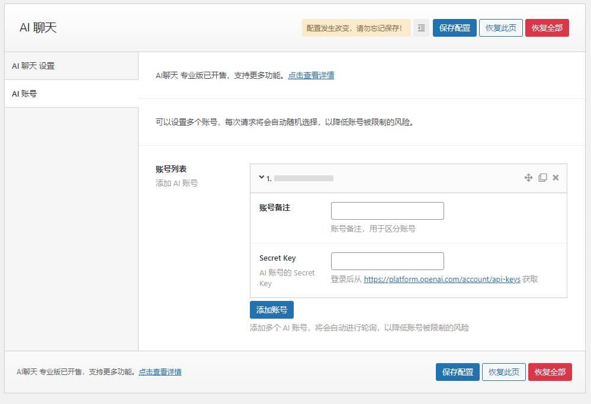The width and height of the screenshot is (591, 404).
Task: Remove account 1 with the X icon
Action: pyautogui.click(x=555, y=178)
